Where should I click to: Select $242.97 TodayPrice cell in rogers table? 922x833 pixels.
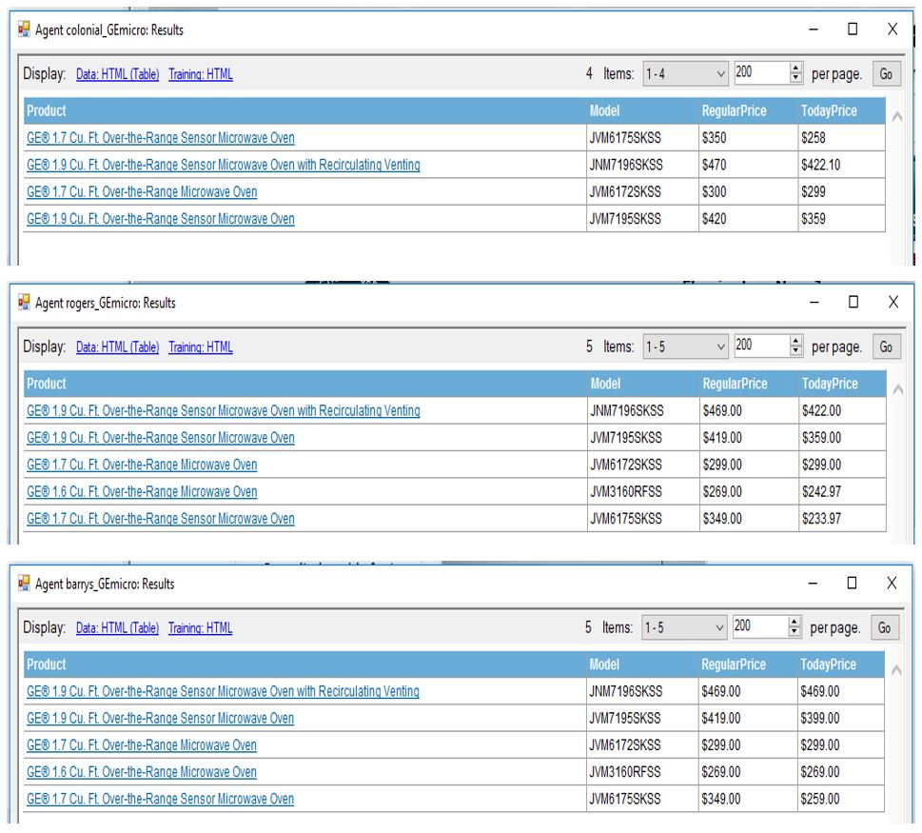coord(843,492)
